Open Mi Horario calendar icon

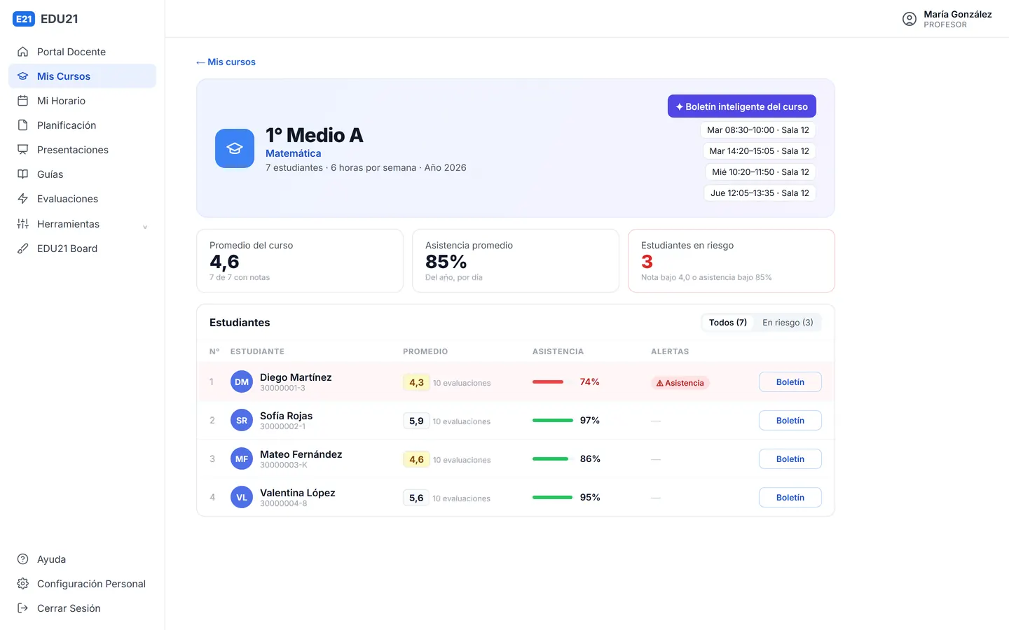point(22,101)
